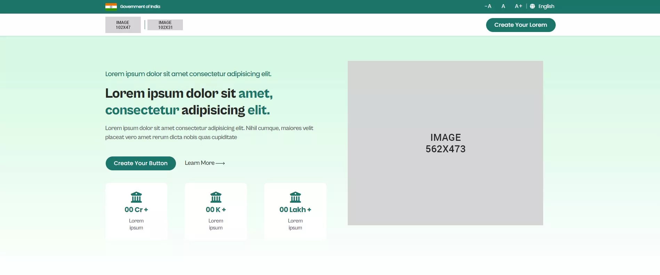Viewport: 660px width, 275px height.
Task: Follow the Learn More link
Action: pyautogui.click(x=205, y=163)
